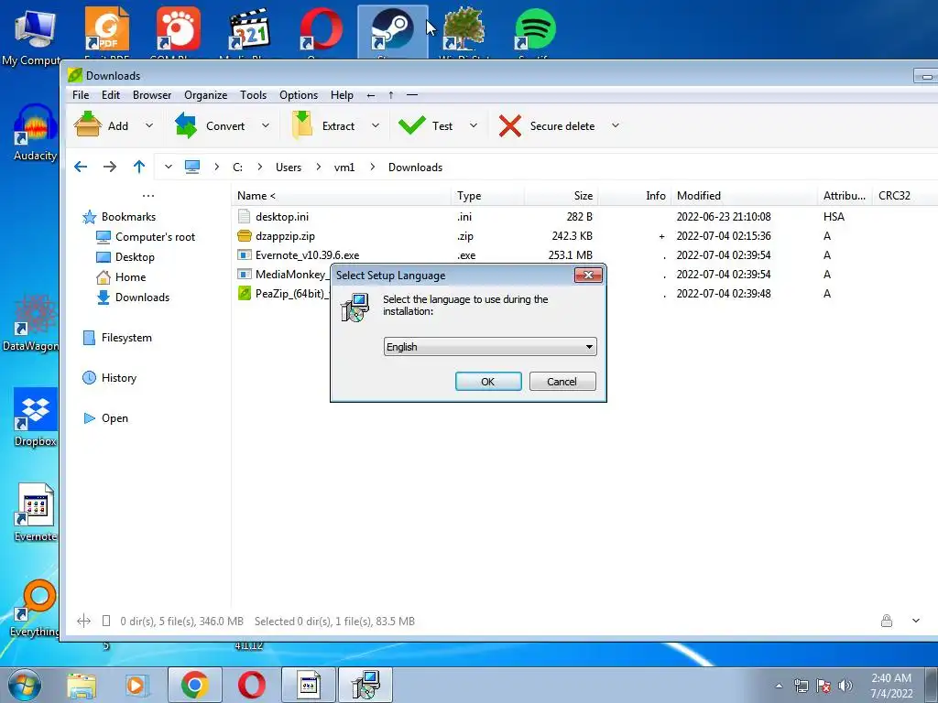938x703 pixels.
Task: Click the Bookmarks sidebar item
Action: [x=119, y=217]
